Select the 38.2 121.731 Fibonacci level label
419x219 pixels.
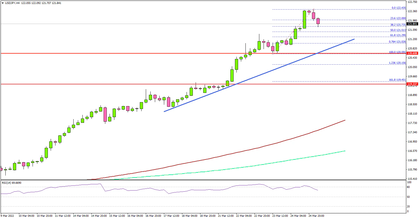pos(398,25)
